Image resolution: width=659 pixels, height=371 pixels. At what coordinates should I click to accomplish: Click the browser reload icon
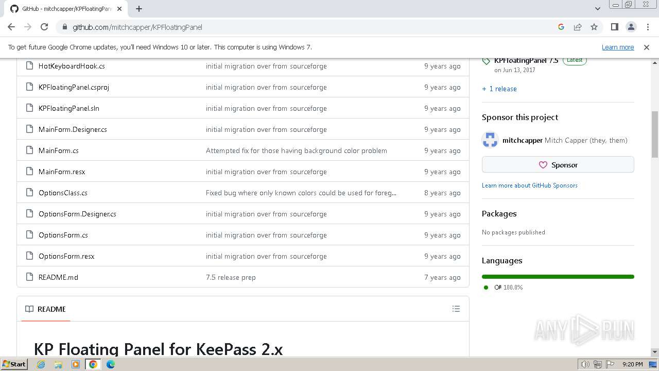[x=44, y=27]
